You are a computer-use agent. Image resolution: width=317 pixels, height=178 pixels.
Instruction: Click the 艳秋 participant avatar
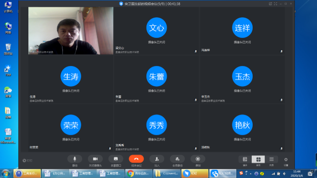(x=242, y=125)
